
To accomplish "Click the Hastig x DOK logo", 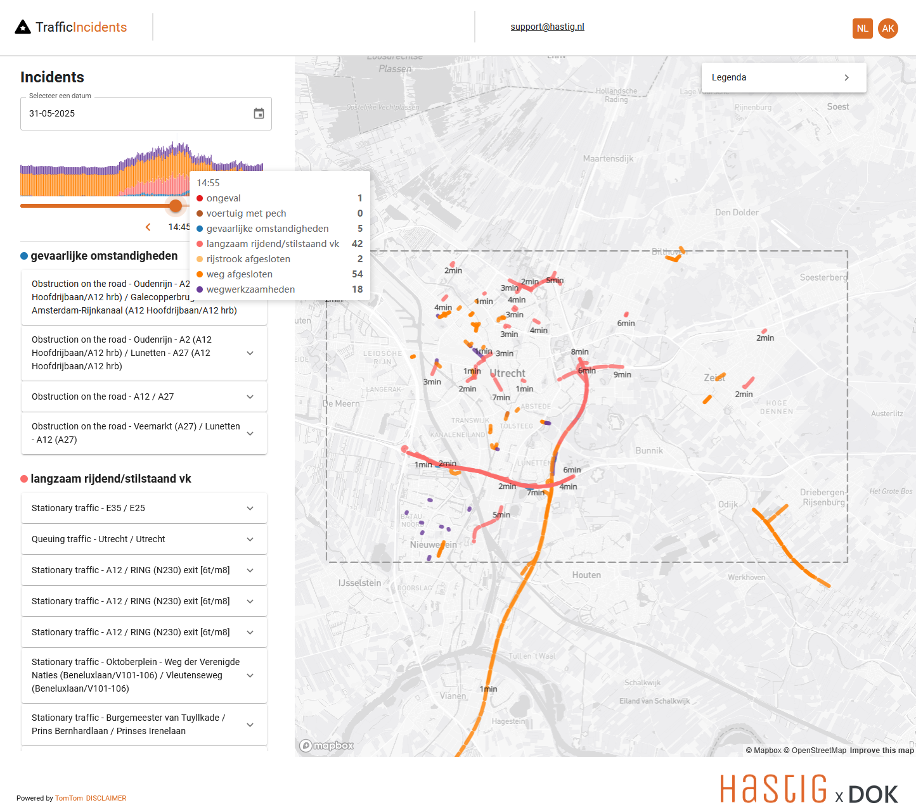I will tap(808, 789).
